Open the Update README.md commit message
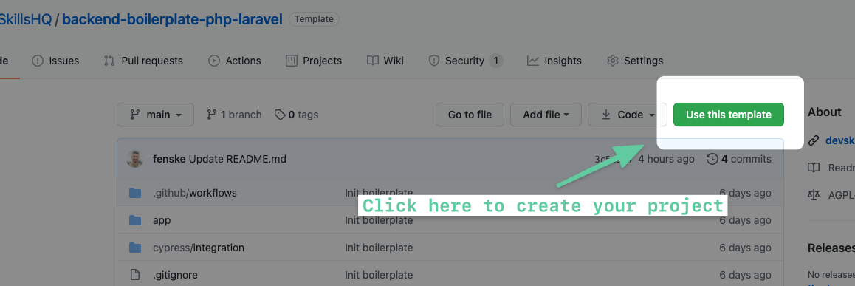Screen dimensions: 855x286 click(237, 159)
